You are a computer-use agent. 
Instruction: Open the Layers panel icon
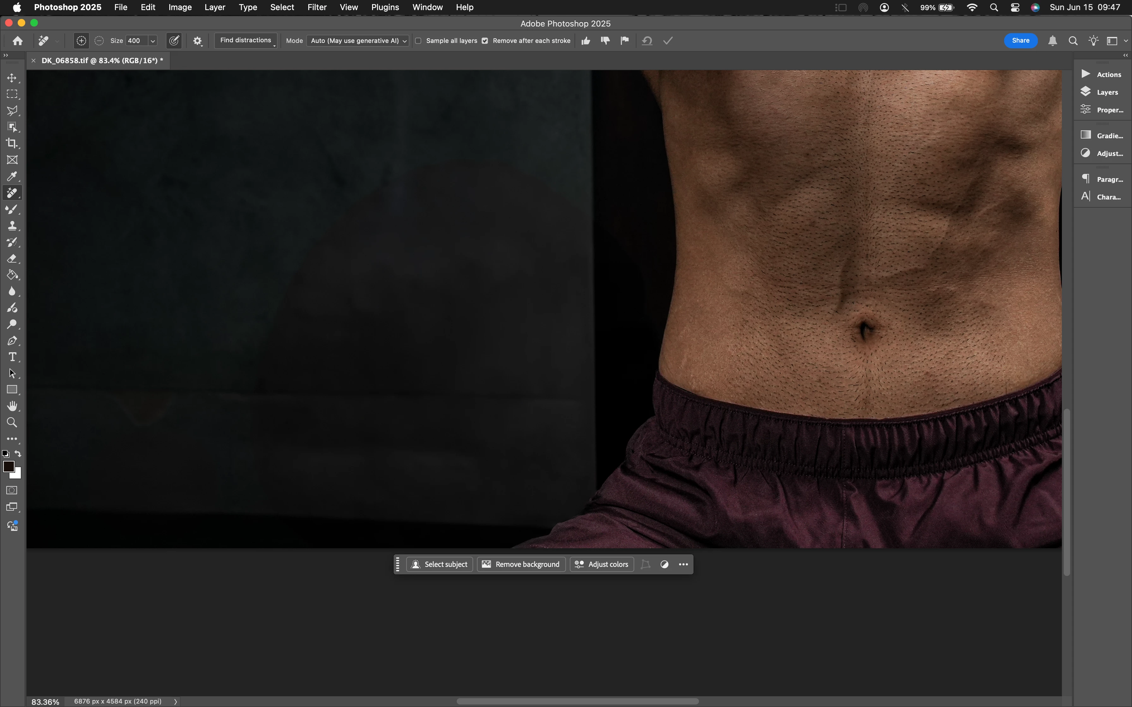1086,92
